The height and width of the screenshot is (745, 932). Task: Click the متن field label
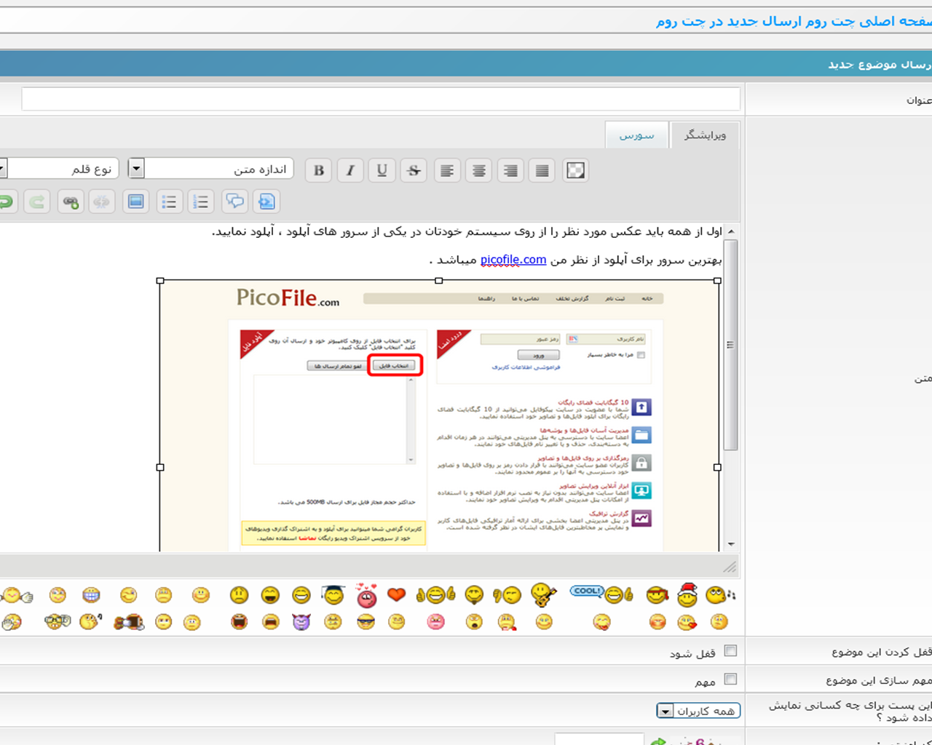(923, 378)
